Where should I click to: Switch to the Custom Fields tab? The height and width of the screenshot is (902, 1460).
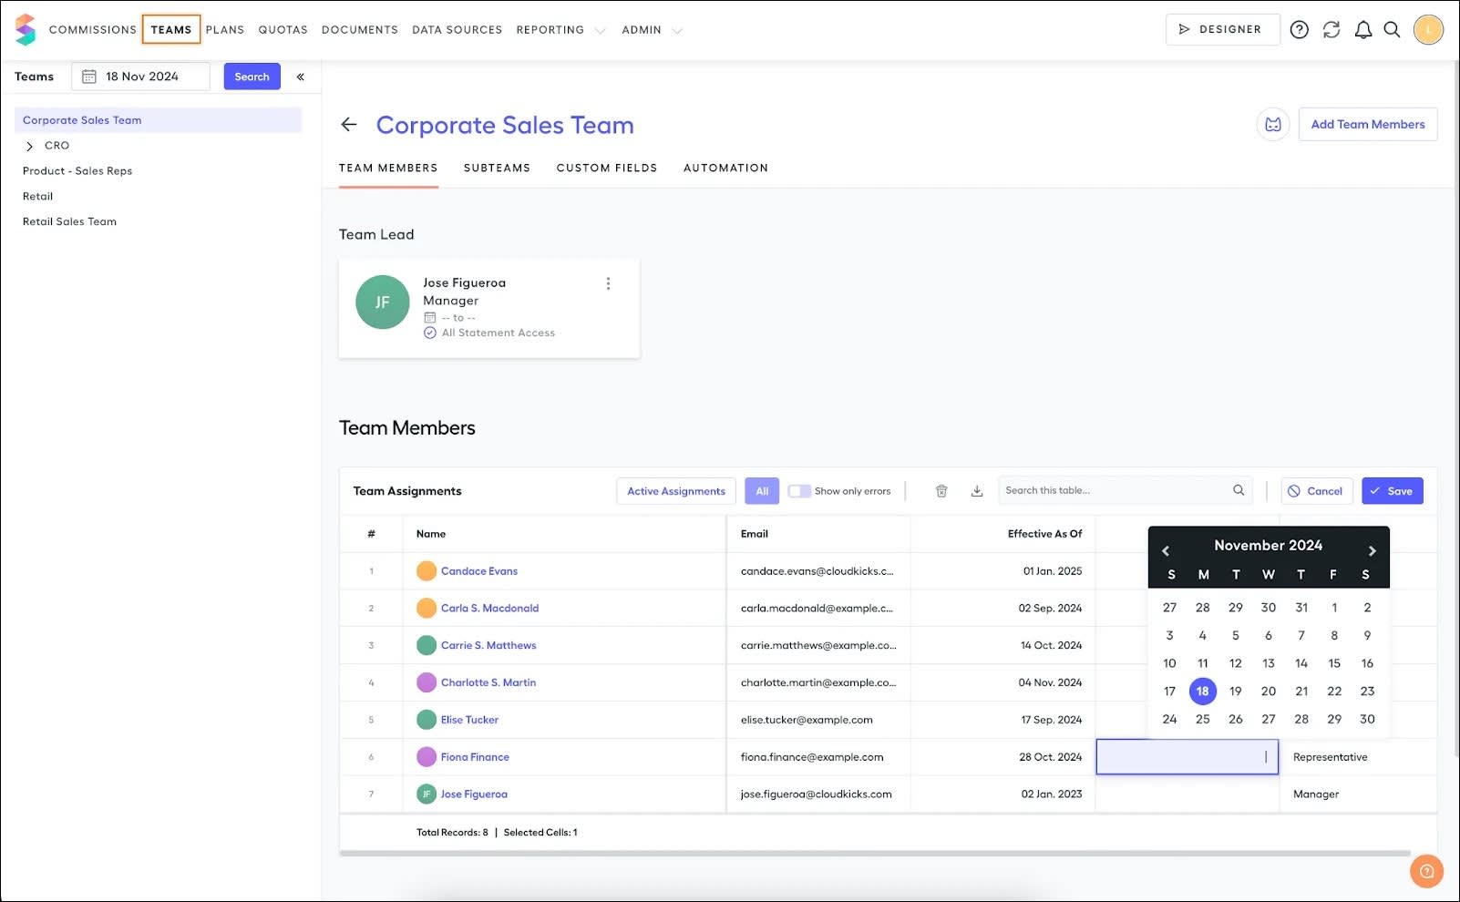pyautogui.click(x=607, y=168)
